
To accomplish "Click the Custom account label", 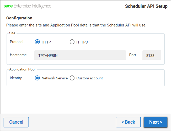I will pyautogui.click(x=89, y=78).
